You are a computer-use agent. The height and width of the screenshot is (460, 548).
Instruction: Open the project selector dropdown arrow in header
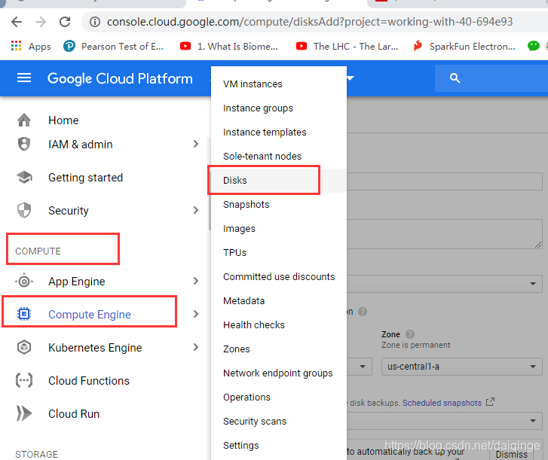click(351, 78)
